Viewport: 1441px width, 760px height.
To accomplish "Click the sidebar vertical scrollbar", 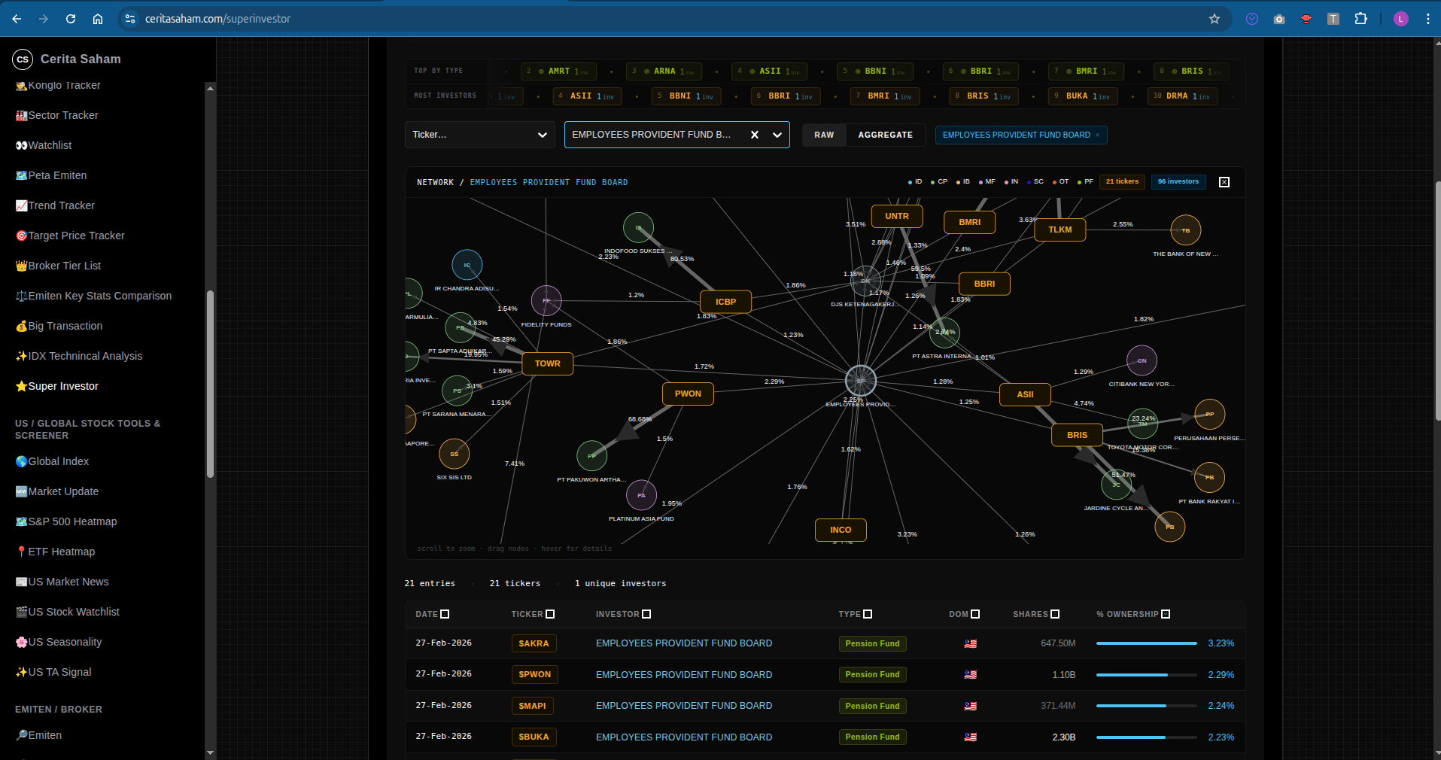I will pos(211,384).
